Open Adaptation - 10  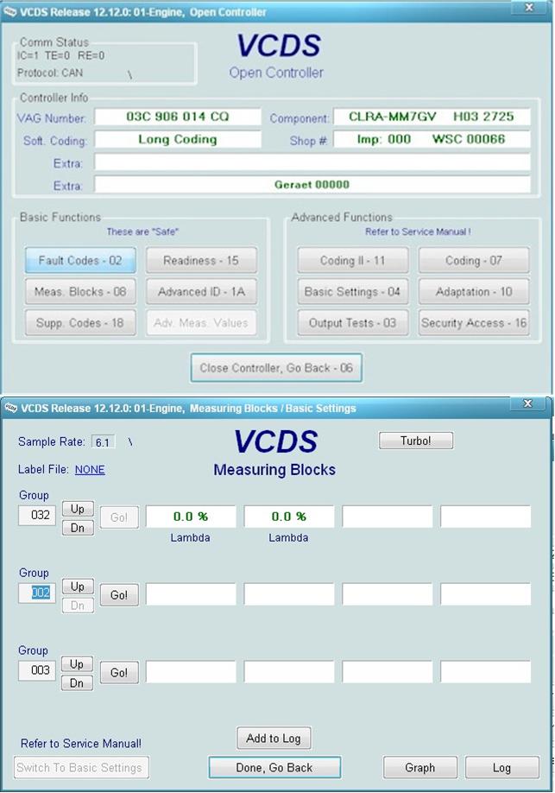click(x=474, y=292)
